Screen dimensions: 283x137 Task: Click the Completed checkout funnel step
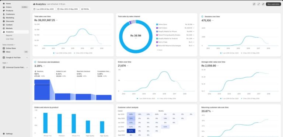[104, 98]
